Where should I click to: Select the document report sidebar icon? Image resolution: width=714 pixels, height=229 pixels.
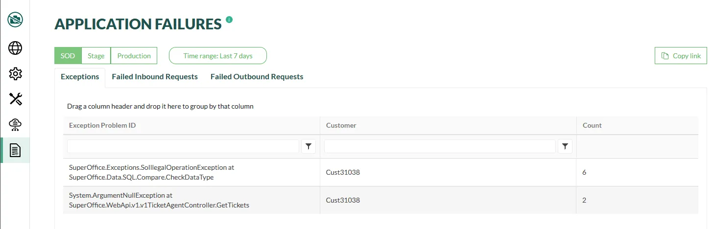[x=15, y=150]
